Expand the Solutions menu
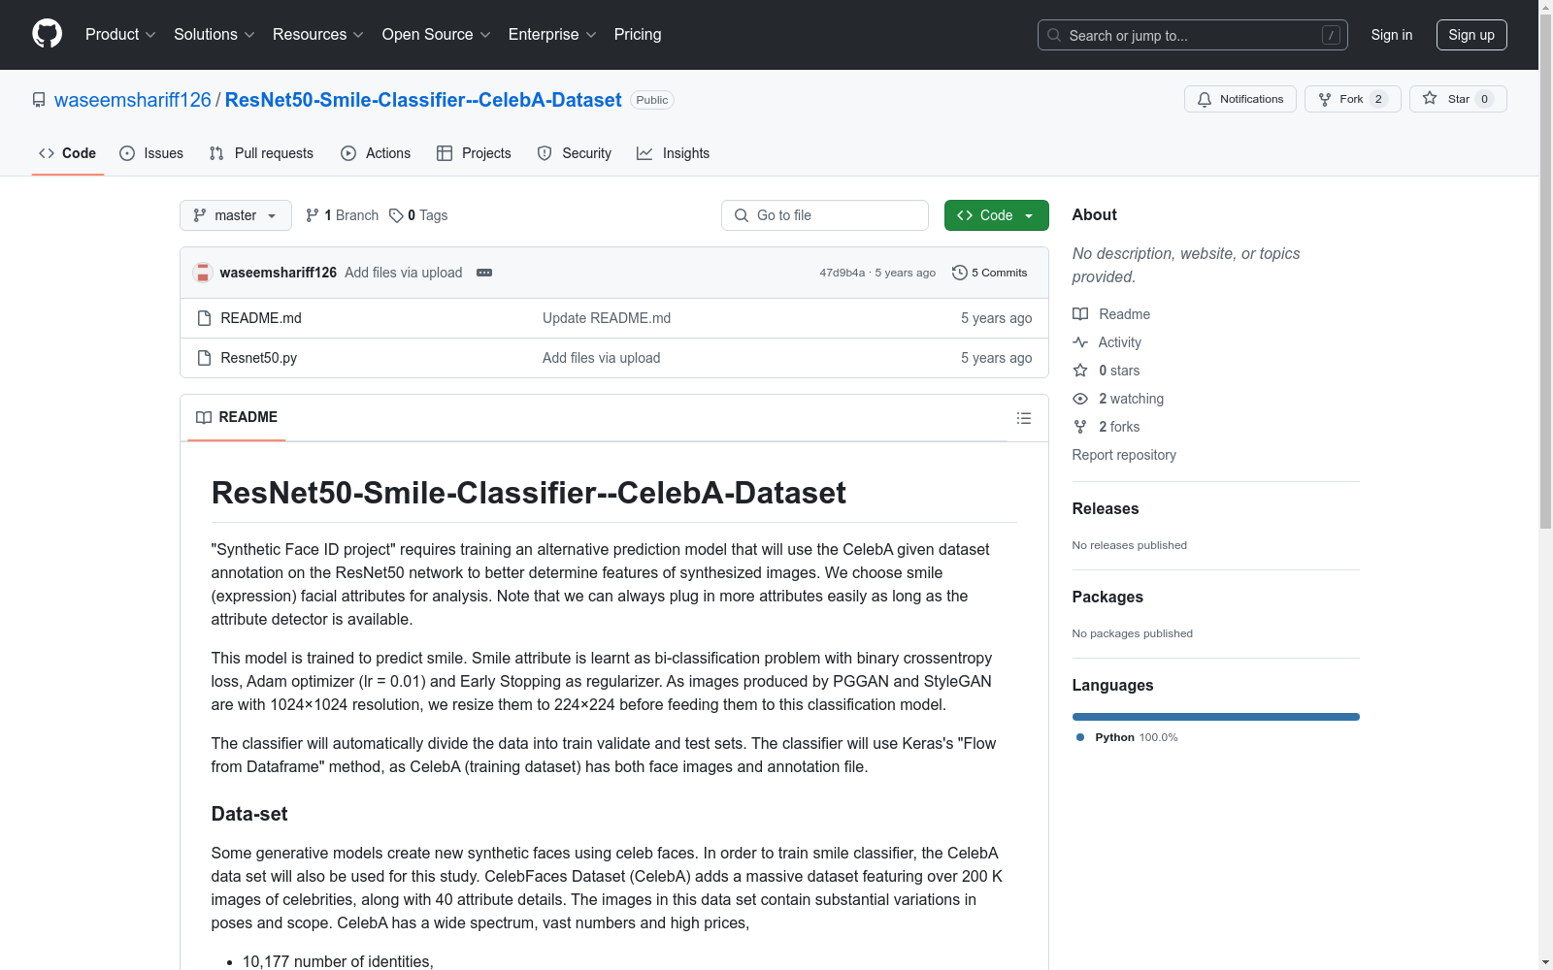The width and height of the screenshot is (1553, 970). click(x=214, y=35)
